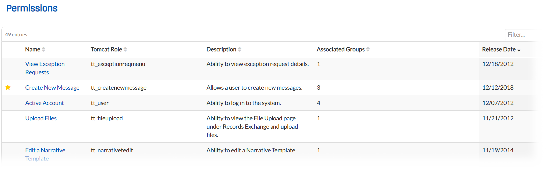Click 'Allows a user to create new messages.'
The height and width of the screenshot is (169, 547).
pyautogui.click(x=255, y=88)
